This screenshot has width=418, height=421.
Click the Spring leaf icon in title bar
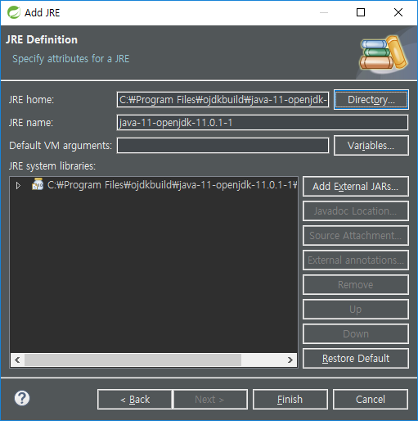click(x=14, y=12)
